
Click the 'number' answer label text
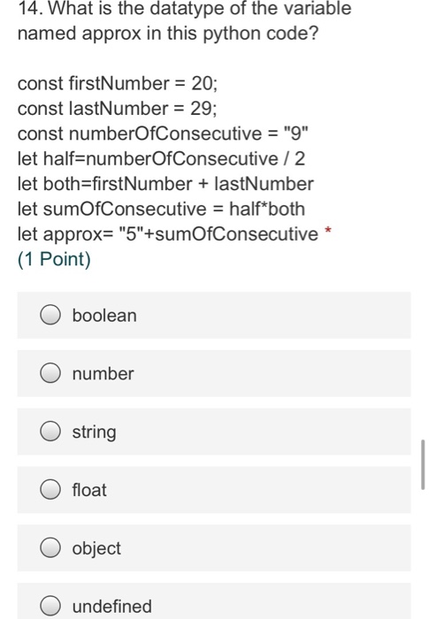(x=103, y=373)
